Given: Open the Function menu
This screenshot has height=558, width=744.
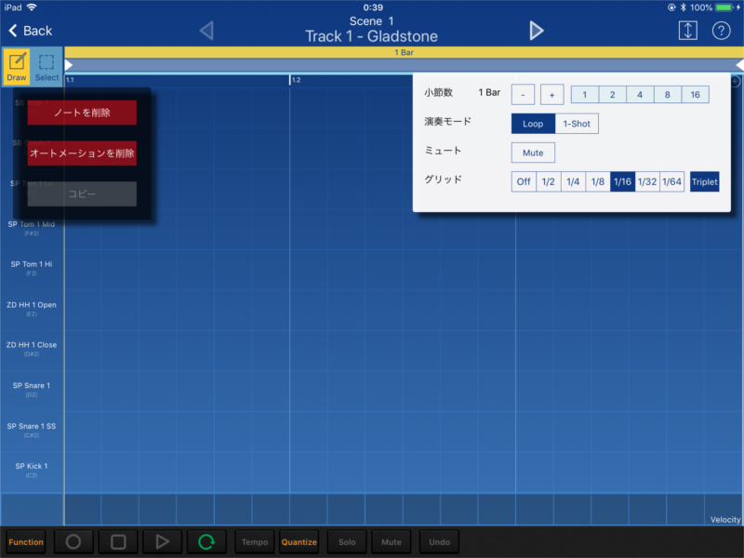Looking at the screenshot, I should point(26,542).
